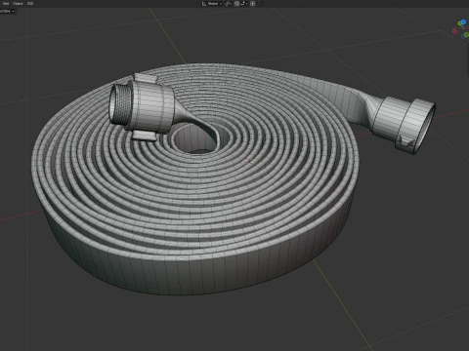This screenshot has height=351, width=469.
Task: Click the blue Z axis gizmo ball
Action: (463, 22)
